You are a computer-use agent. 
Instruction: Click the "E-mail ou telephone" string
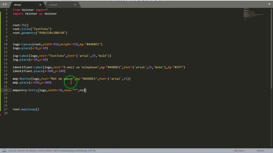click(81, 67)
